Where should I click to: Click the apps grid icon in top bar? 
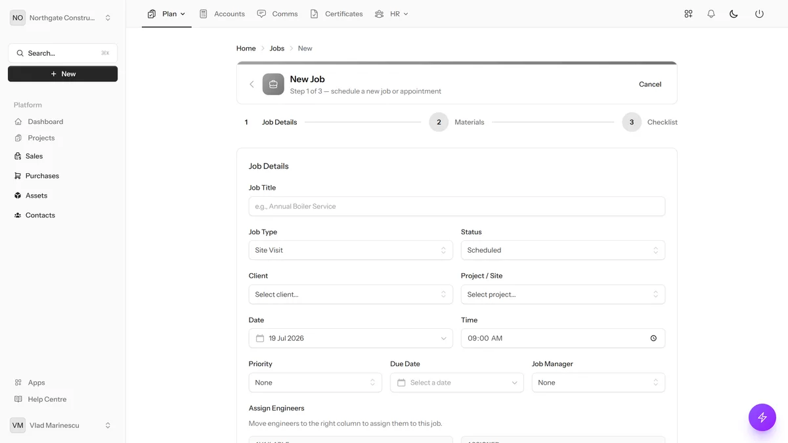pyautogui.click(x=688, y=14)
